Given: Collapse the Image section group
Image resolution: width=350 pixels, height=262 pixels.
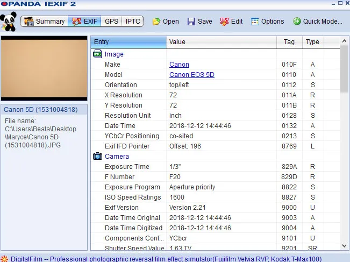Looking at the screenshot, I should click(114, 54).
